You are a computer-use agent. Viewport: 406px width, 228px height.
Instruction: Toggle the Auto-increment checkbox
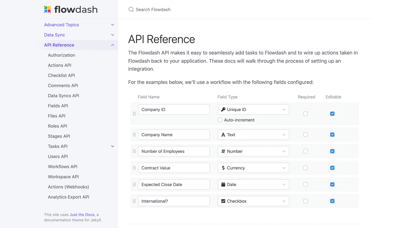click(x=220, y=120)
